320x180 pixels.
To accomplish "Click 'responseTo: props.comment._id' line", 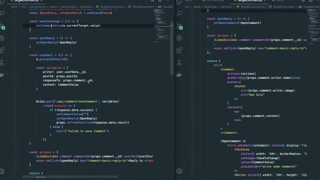I will coord(68,80).
